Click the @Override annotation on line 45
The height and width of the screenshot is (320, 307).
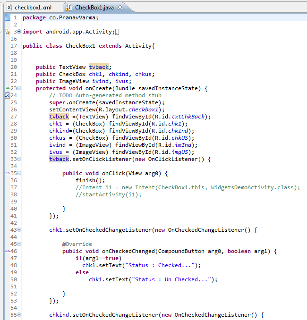point(77,244)
